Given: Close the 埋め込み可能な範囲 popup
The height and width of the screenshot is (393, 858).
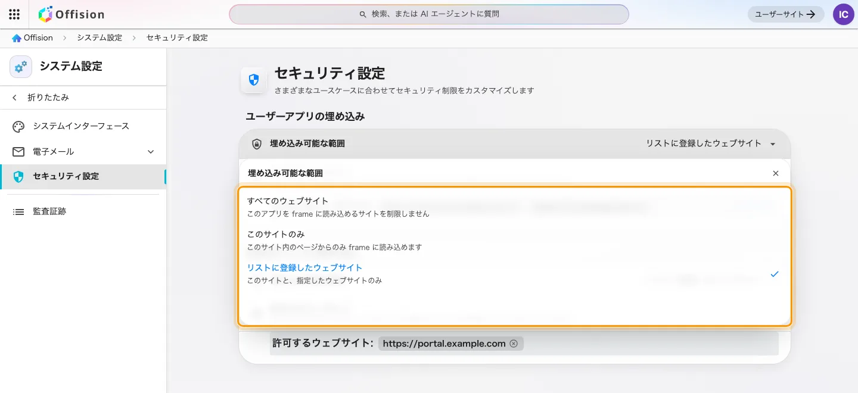Looking at the screenshot, I should pyautogui.click(x=775, y=173).
